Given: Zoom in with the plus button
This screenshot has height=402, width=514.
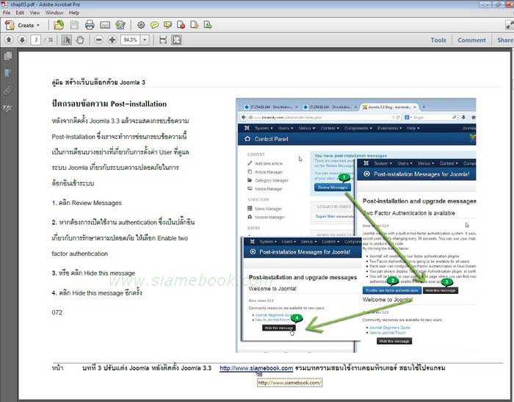Looking at the screenshot, I should click(x=112, y=40).
